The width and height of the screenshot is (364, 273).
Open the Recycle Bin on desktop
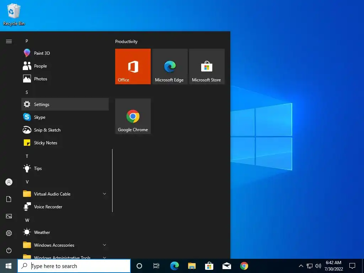(x=14, y=14)
